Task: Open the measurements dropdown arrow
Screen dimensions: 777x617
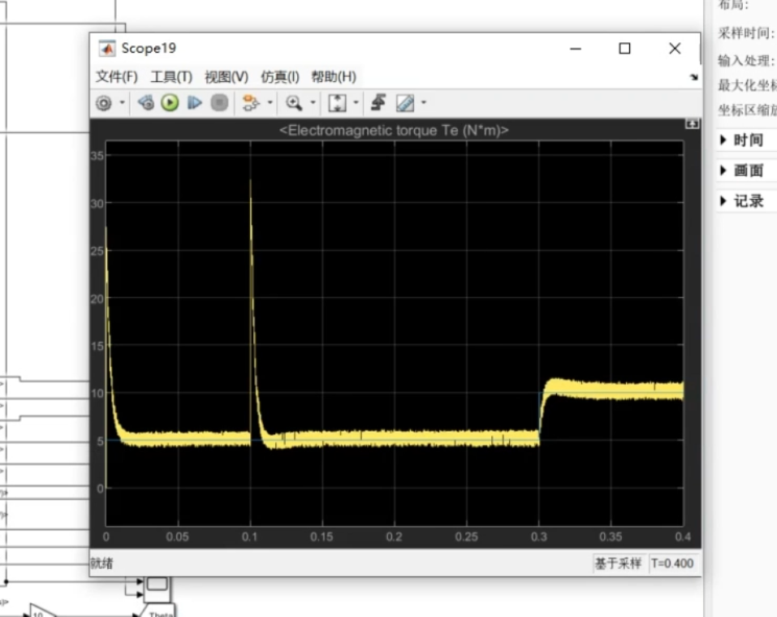Action: tap(422, 102)
